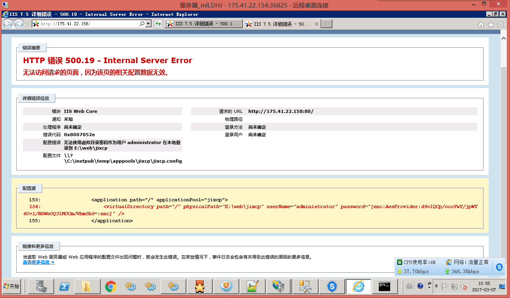This screenshot has height=298, width=510.
Task: Click the vertical scrollbar thumb of the page
Action: 504,162
